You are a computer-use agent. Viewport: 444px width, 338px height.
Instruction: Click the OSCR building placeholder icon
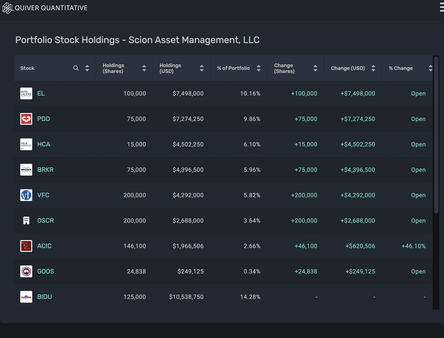pos(26,221)
